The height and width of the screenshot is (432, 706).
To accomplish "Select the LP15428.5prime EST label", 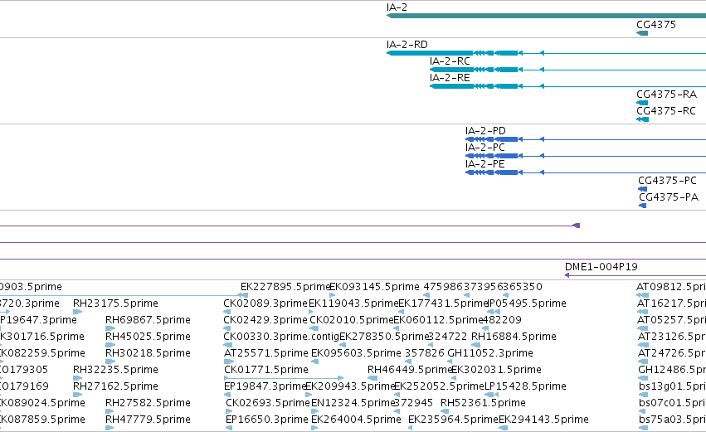I will (x=525, y=386).
